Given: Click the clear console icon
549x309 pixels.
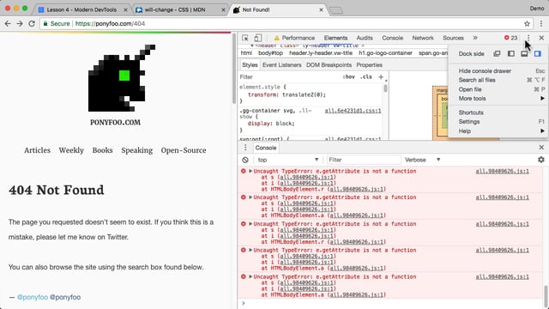Looking at the screenshot, I should pos(245,160).
